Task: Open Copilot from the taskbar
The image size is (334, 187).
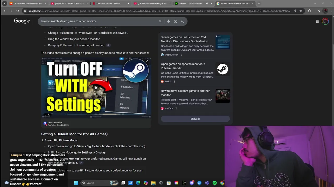Action: [x=146, y=183]
